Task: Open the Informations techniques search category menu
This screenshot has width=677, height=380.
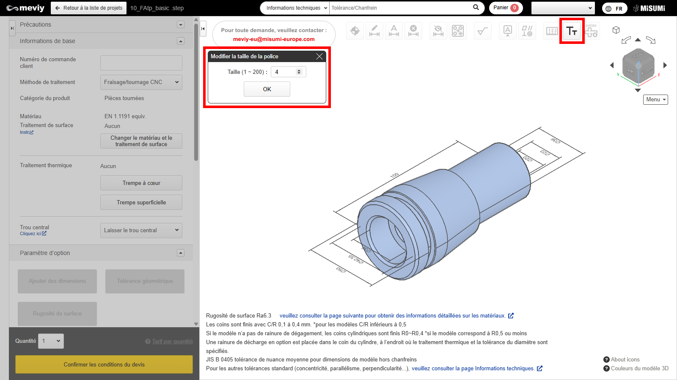Action: coord(294,8)
